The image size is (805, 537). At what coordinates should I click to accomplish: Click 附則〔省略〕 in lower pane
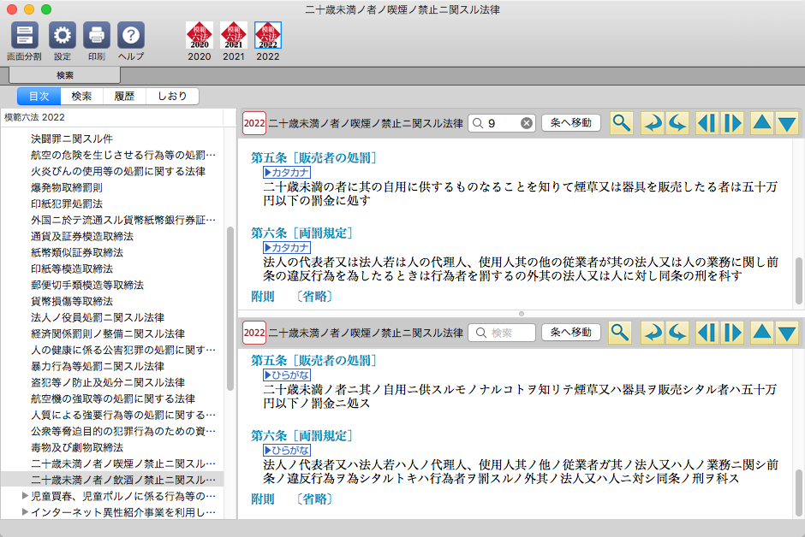click(292, 499)
